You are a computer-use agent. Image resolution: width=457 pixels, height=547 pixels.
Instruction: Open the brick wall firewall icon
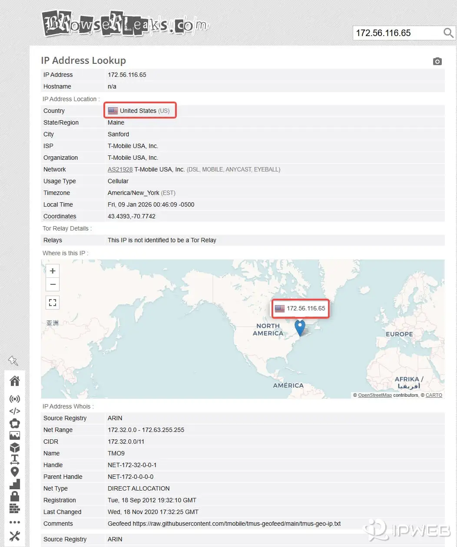coord(15,508)
